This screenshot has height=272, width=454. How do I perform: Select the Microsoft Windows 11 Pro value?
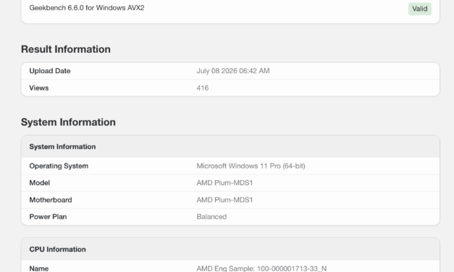[251, 166]
